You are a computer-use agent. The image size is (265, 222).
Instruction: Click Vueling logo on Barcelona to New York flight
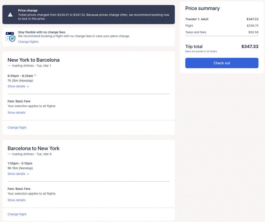pos(9,154)
